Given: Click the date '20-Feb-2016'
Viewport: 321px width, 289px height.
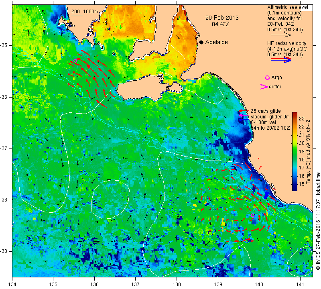Looking at the screenshot, I should [x=222, y=18].
